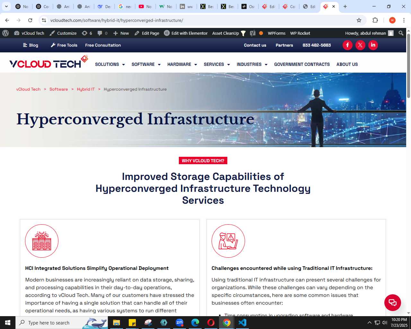Screen dimensions: 411x329
Task: Switch to the YouTube tab
Action: coord(145,6)
